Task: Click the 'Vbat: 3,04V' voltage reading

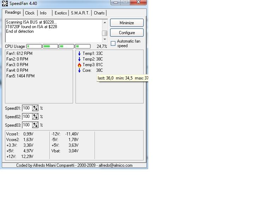Action: (x=65, y=151)
